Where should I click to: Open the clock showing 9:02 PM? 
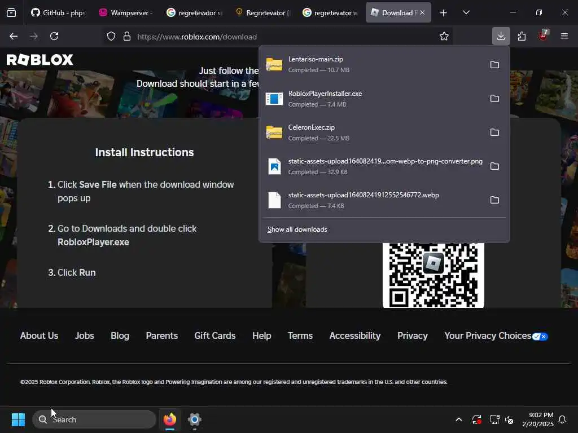coord(538,419)
